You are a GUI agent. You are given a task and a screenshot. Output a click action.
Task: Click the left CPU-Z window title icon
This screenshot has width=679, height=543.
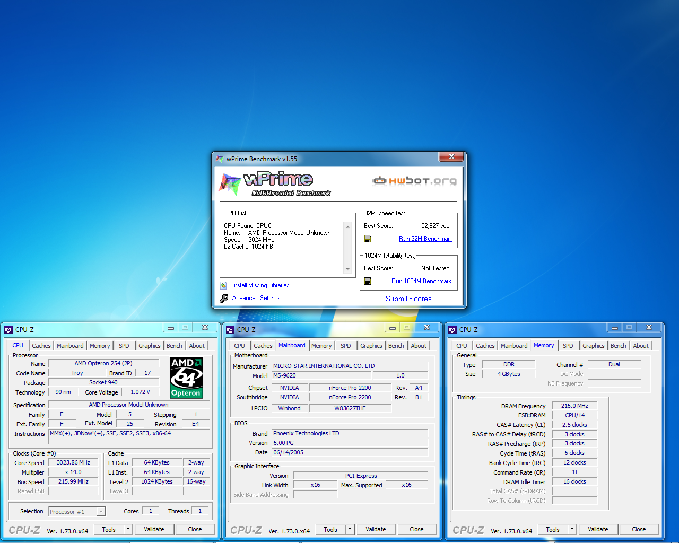(x=8, y=329)
